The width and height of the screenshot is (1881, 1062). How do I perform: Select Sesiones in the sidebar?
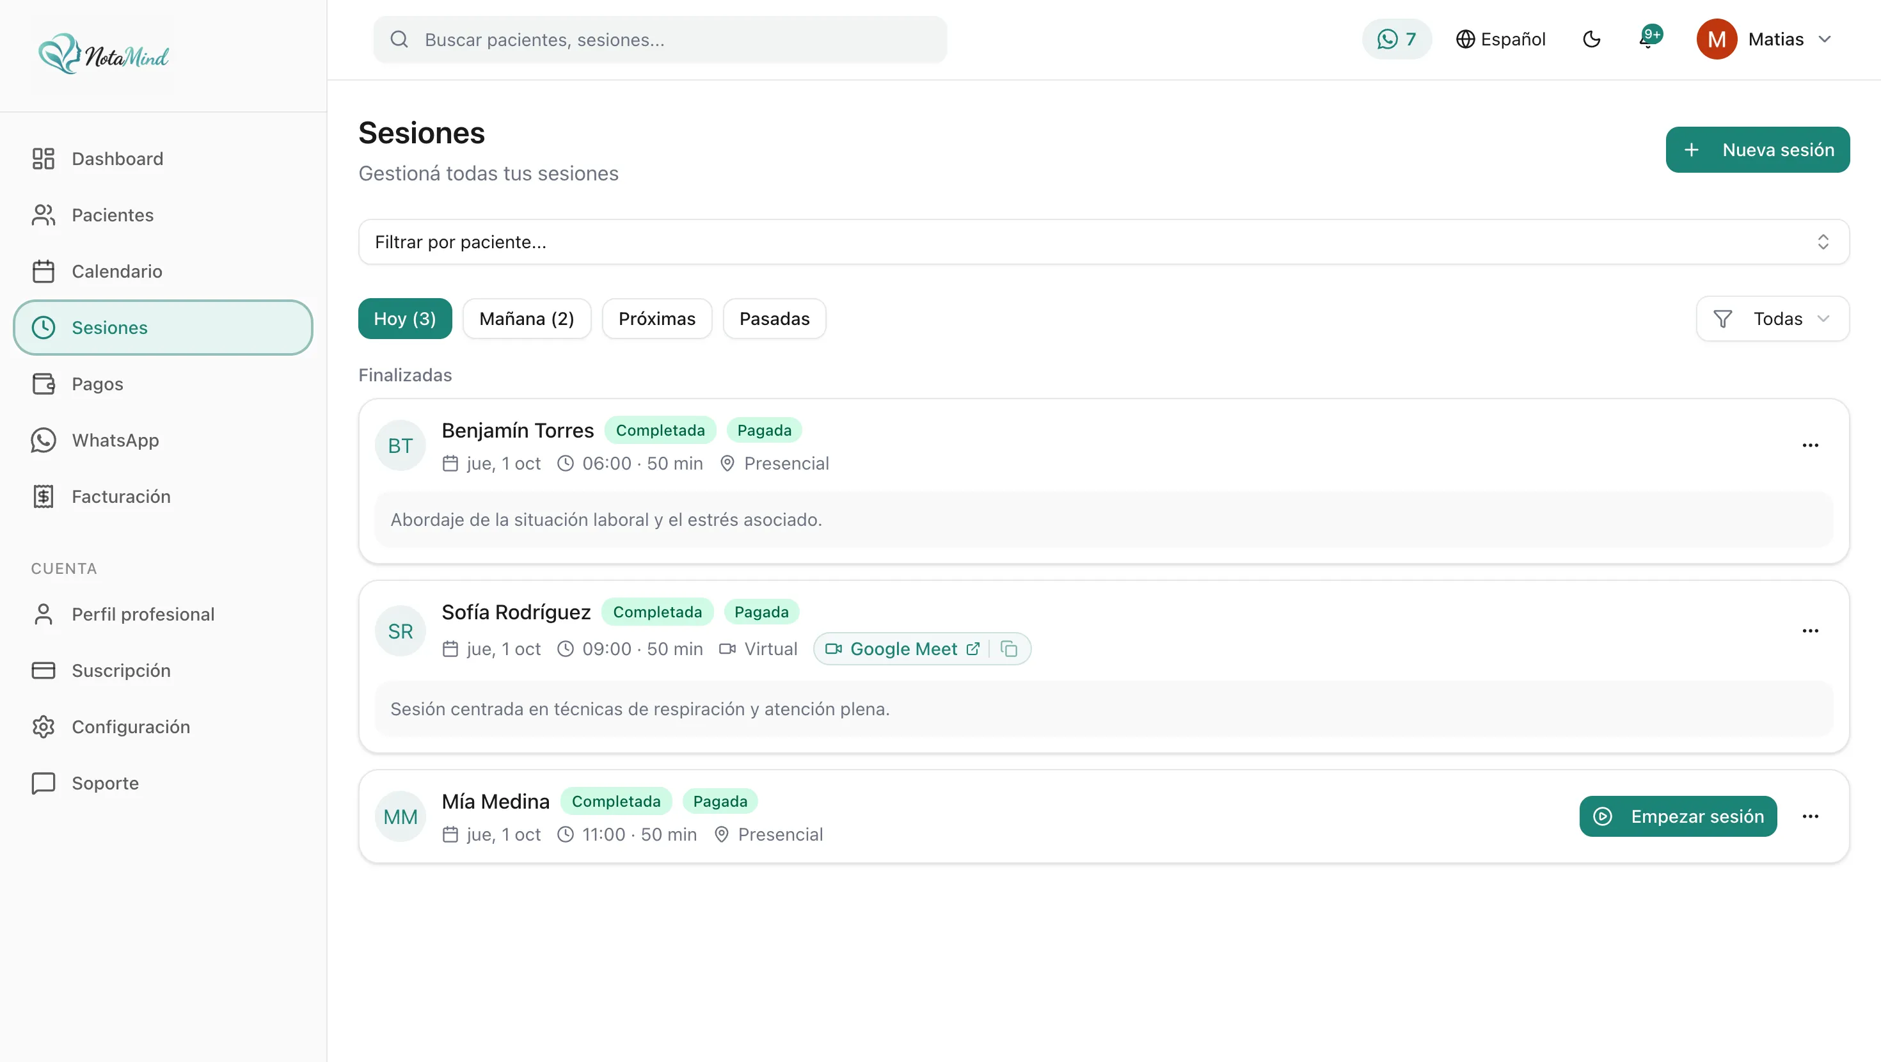[163, 327]
